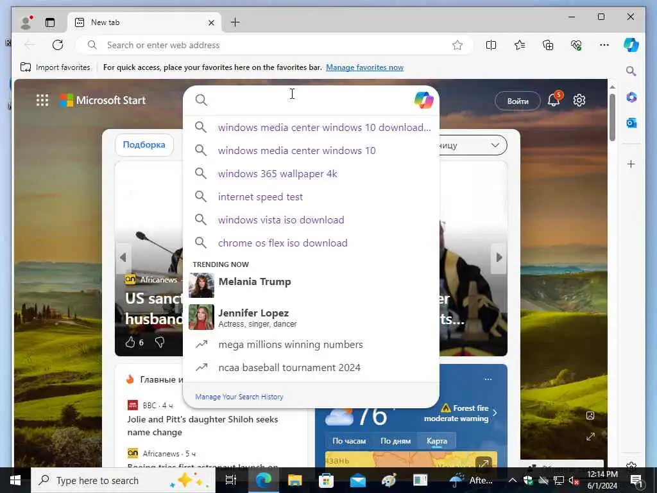Click Copilot icon in search box
The height and width of the screenshot is (493, 657).
[423, 100]
